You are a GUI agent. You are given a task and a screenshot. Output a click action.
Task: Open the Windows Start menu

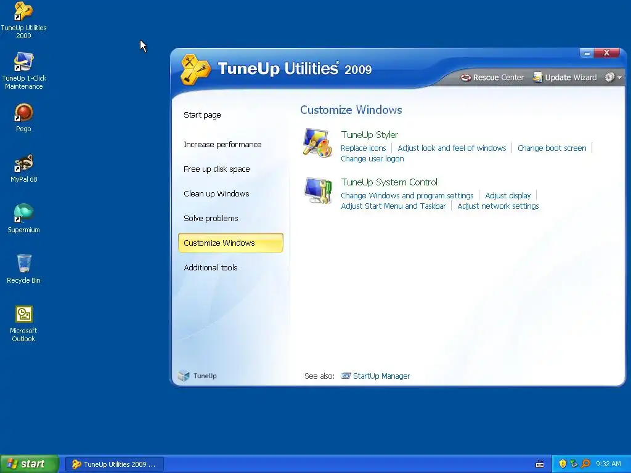[30, 464]
